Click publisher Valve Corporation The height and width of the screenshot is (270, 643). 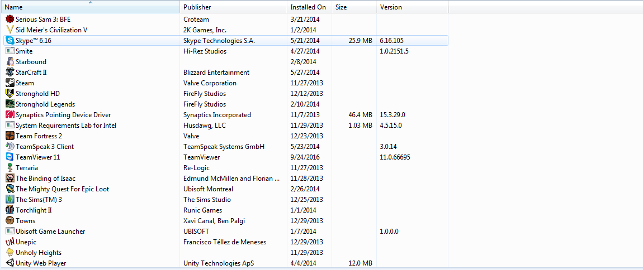tap(210, 83)
